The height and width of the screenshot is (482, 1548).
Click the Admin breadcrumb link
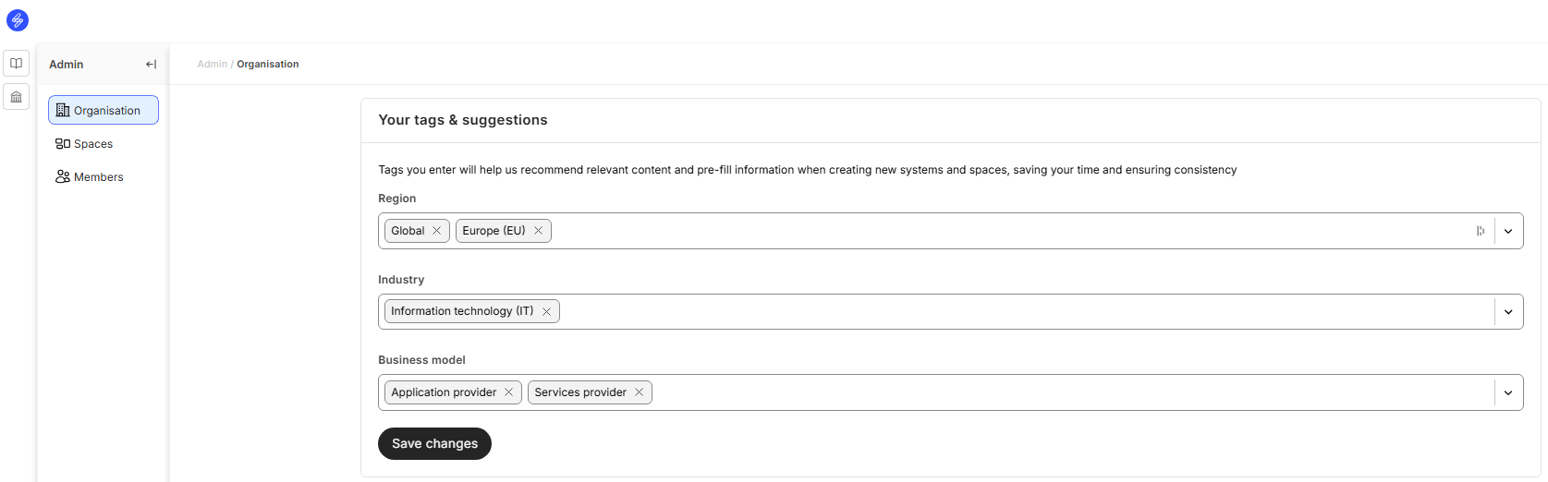pos(212,65)
